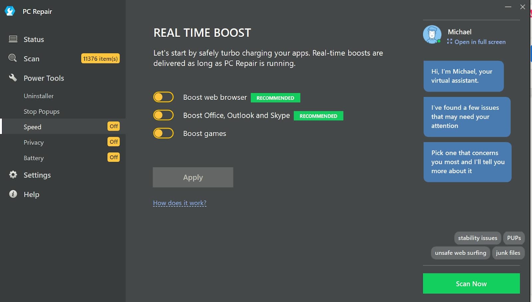Toggle the Boost games switch

tap(163, 133)
